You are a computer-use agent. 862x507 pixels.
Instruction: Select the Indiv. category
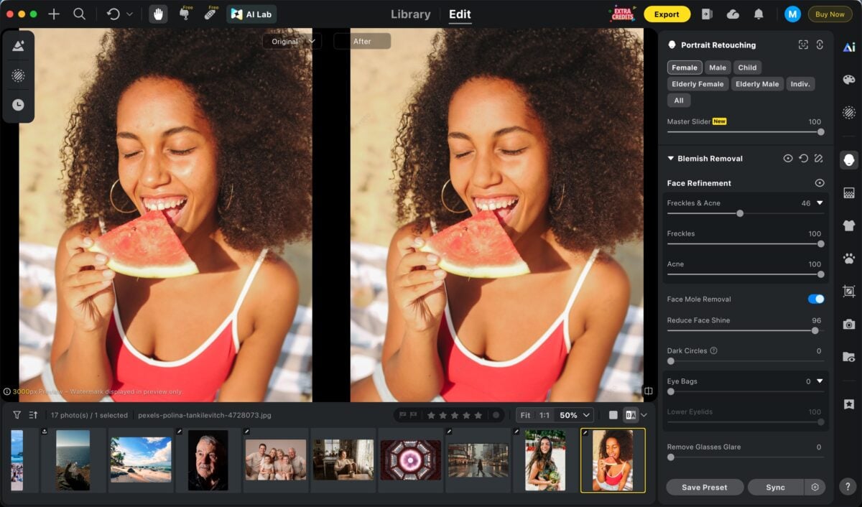[800, 84]
